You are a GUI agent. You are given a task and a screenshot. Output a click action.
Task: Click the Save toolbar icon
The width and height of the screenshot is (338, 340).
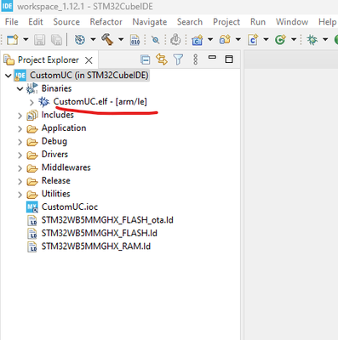click(x=39, y=40)
